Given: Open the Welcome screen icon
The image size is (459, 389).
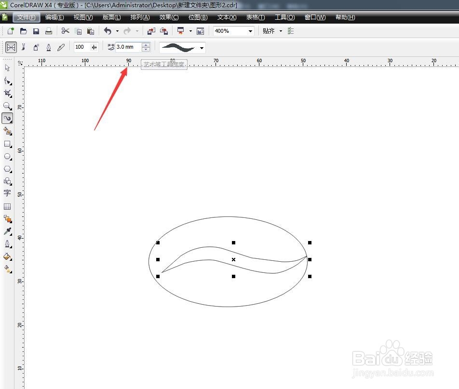Looking at the screenshot, I should pyautogui.click(x=200, y=31).
